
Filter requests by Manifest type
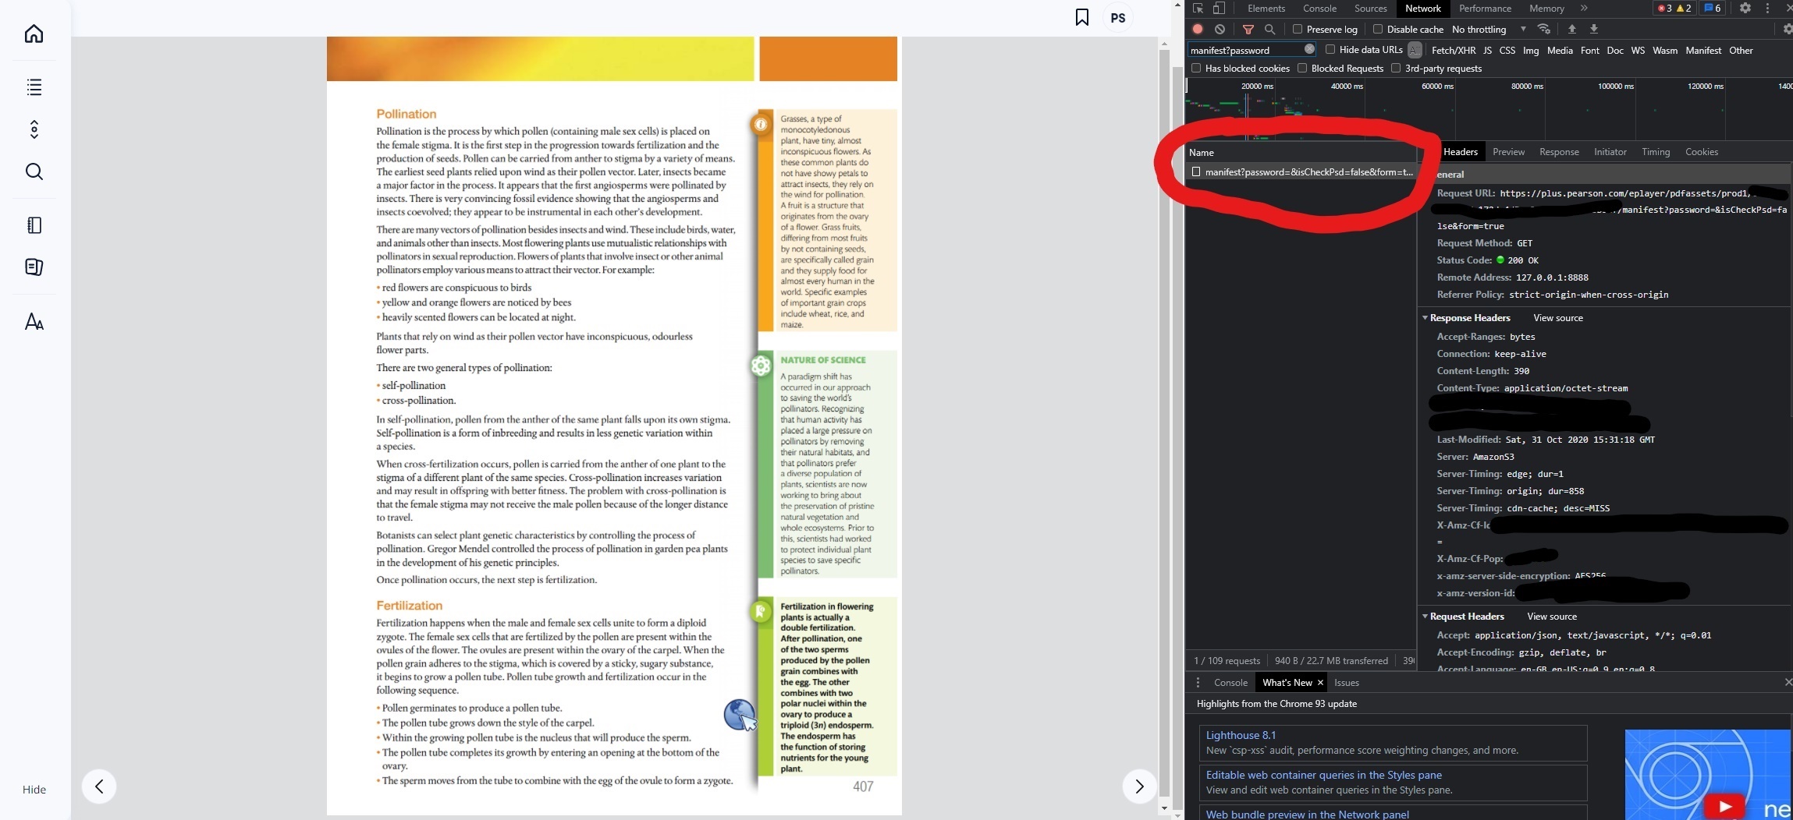coord(1703,50)
